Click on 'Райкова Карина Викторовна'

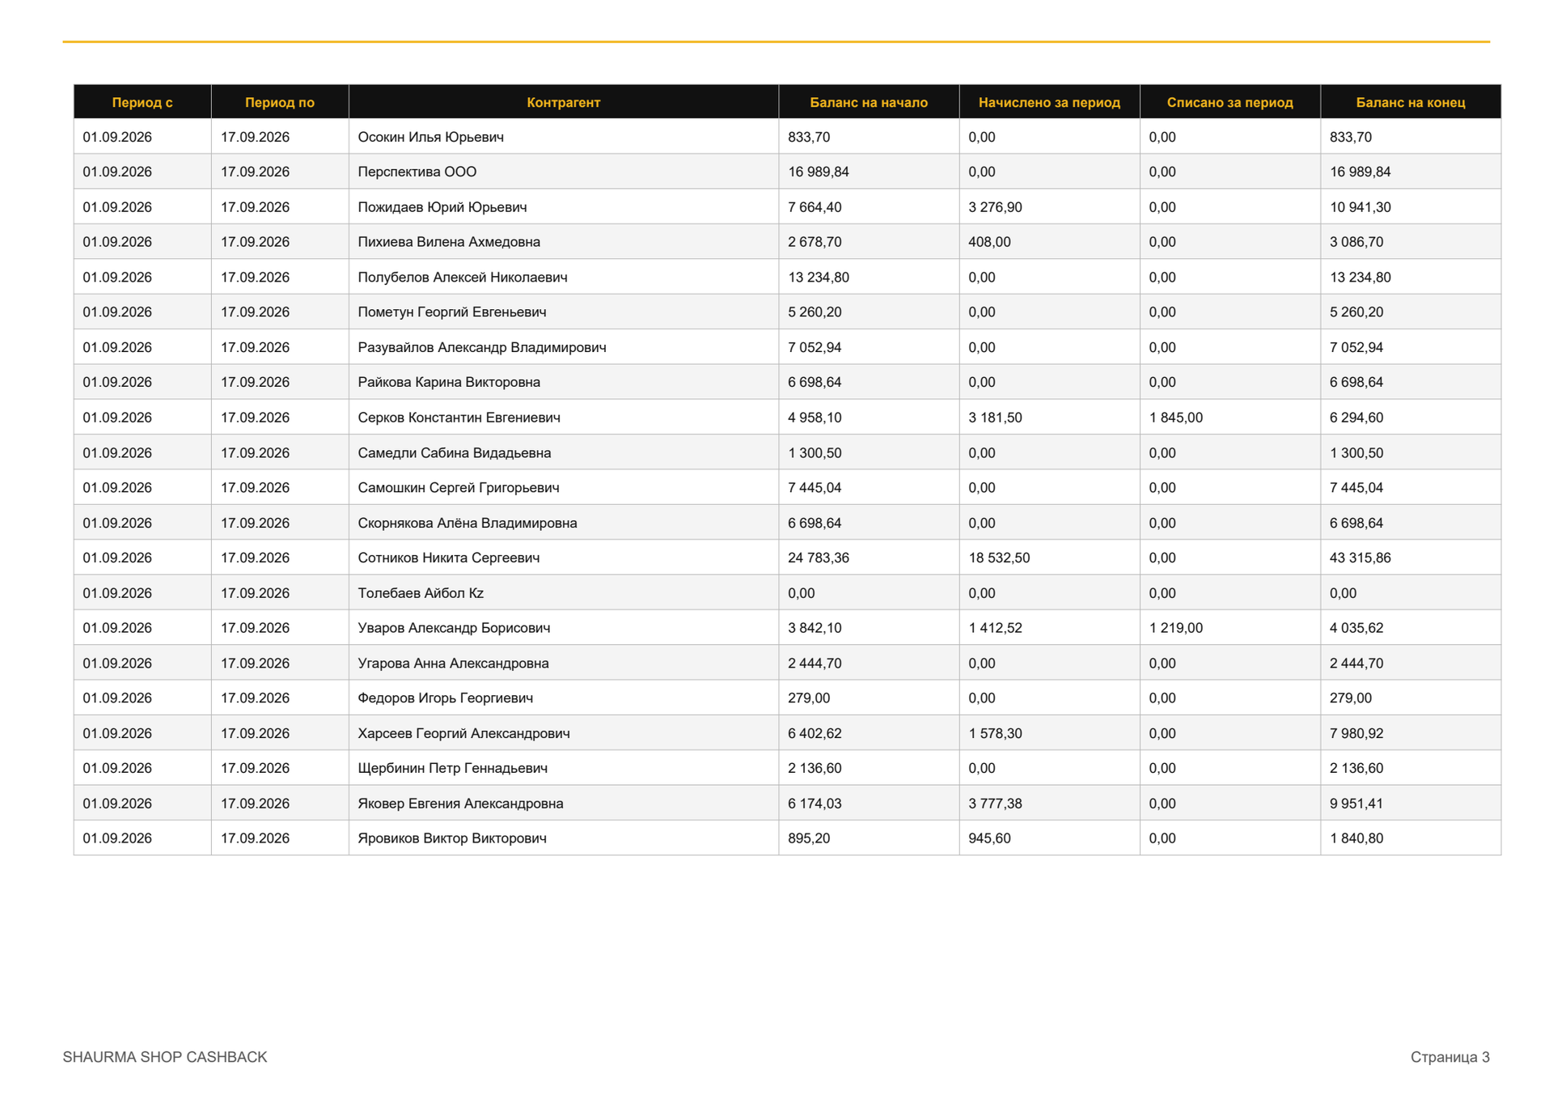[449, 382]
